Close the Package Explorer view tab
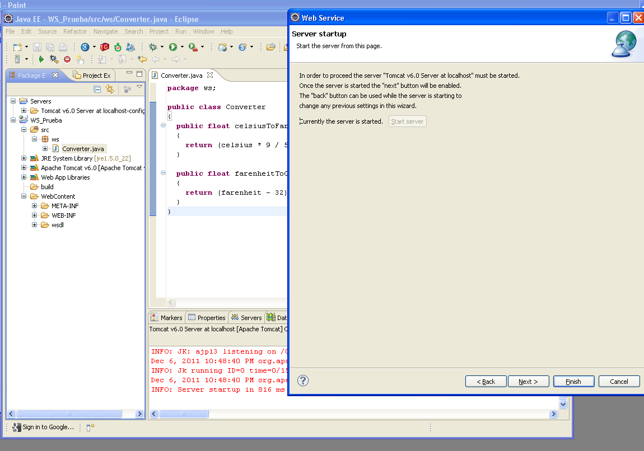 (x=55, y=75)
